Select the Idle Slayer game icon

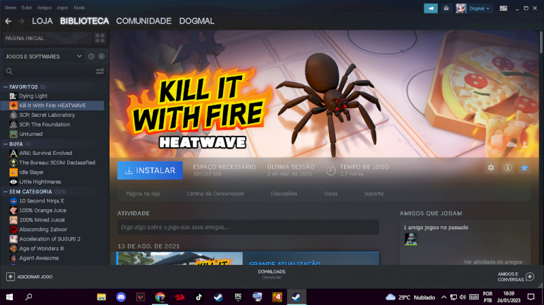[x=13, y=173]
